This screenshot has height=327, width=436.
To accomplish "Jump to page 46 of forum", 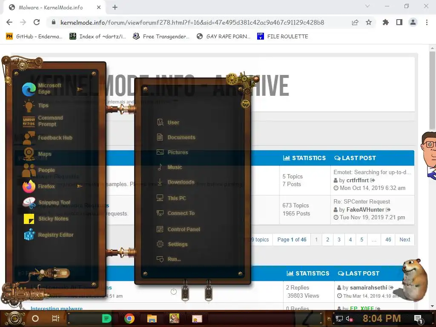I will [x=388, y=239].
